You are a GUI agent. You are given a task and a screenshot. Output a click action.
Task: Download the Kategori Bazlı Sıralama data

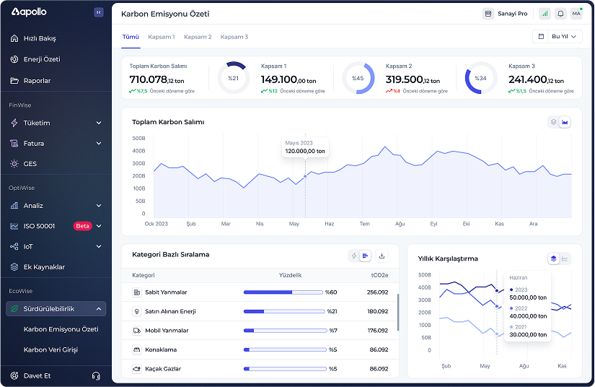[x=382, y=256]
